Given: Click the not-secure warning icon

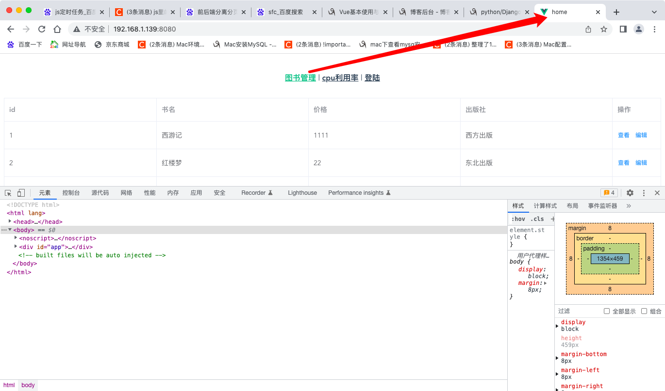Looking at the screenshot, I should (x=77, y=29).
